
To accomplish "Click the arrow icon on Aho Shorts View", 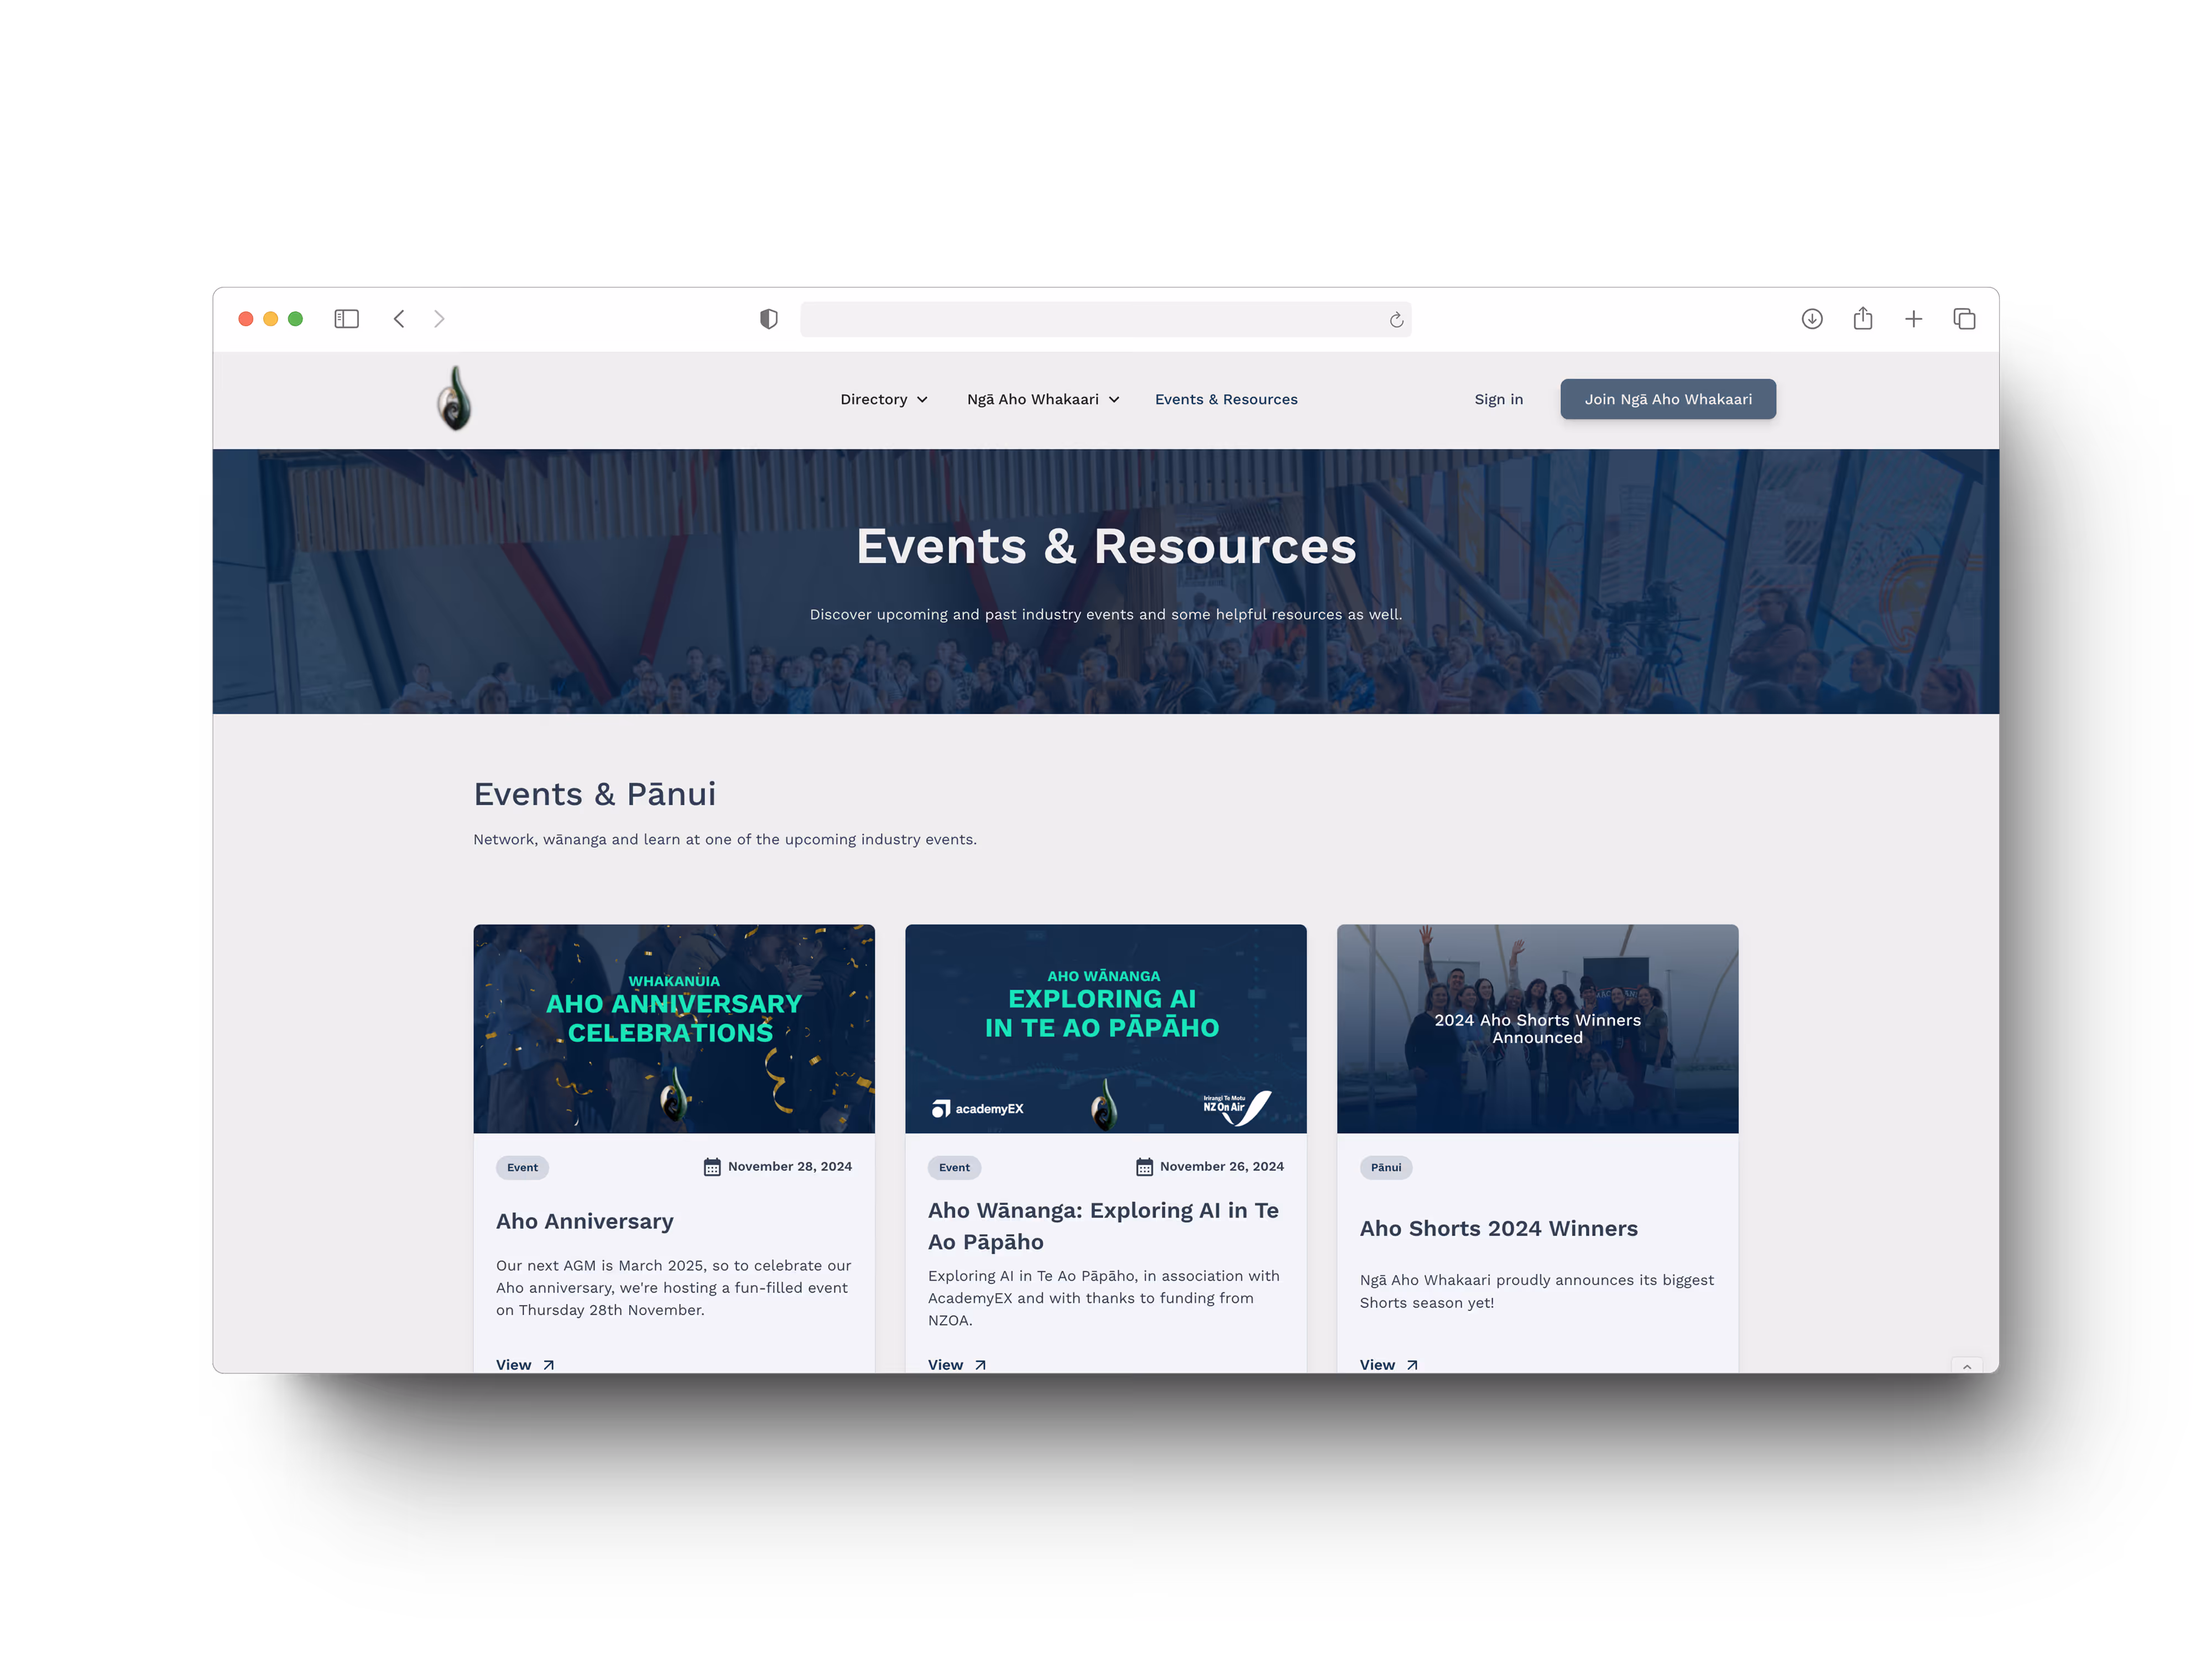I will click(x=1412, y=1365).
